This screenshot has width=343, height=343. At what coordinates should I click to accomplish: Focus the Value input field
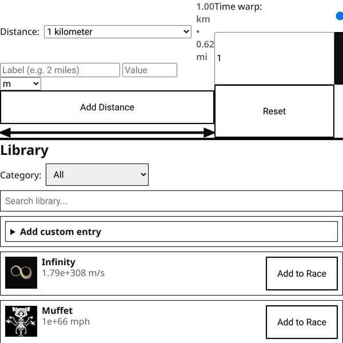150,70
